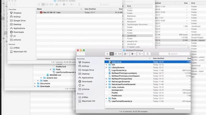Select Dropbox in top-left Finder sidebar
The width and height of the screenshot is (206, 115).
pyautogui.click(x=16, y=13)
